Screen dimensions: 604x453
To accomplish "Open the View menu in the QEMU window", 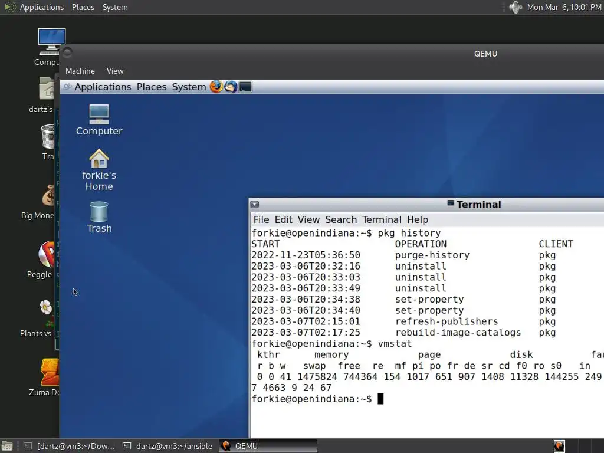I will 115,71.
